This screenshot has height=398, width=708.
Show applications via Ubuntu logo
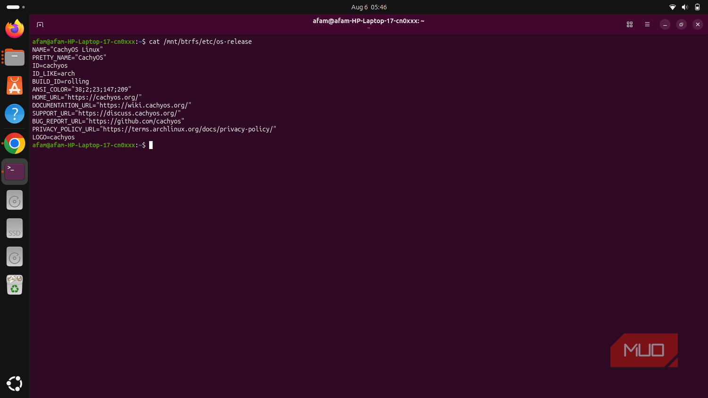point(15,383)
